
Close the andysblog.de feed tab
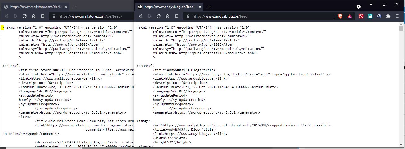tap(200, 7)
